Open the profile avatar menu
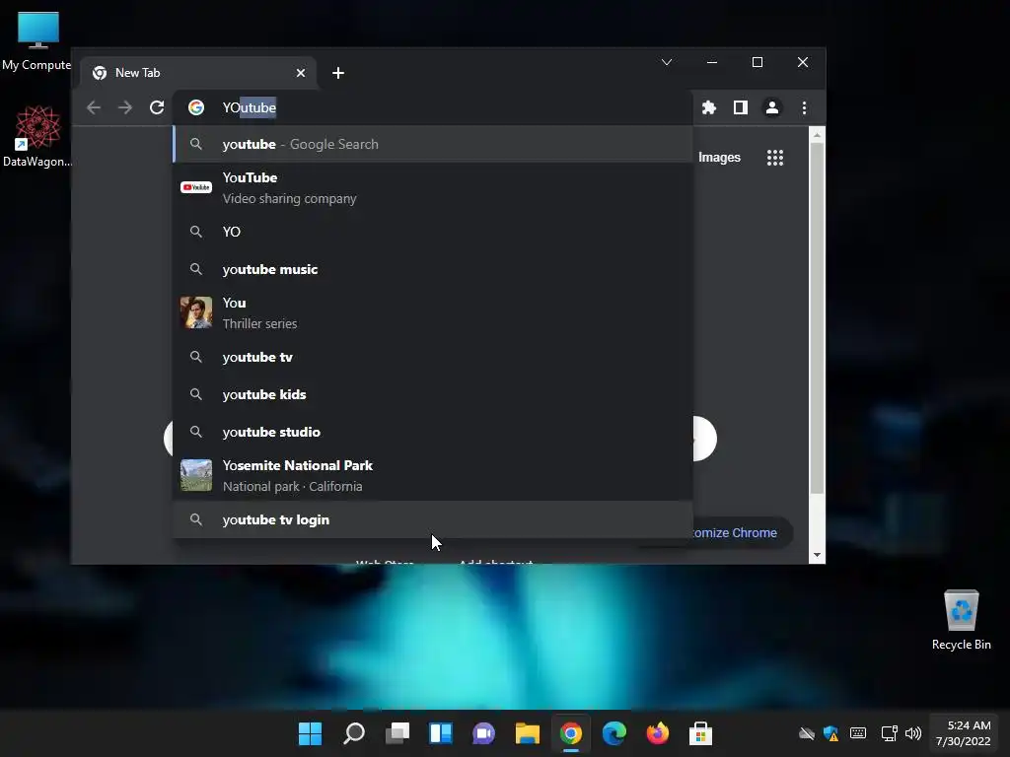Image resolution: width=1010 pixels, height=757 pixels. pos(771,107)
